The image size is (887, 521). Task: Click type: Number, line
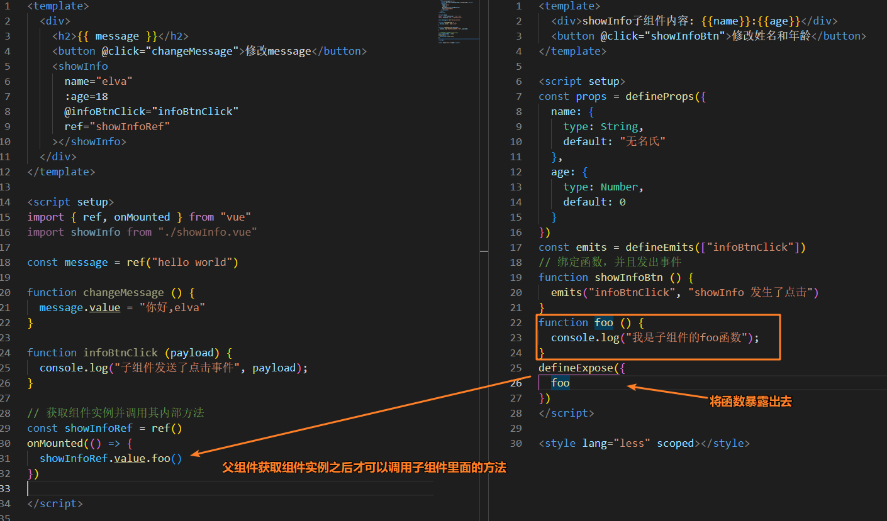[604, 187]
